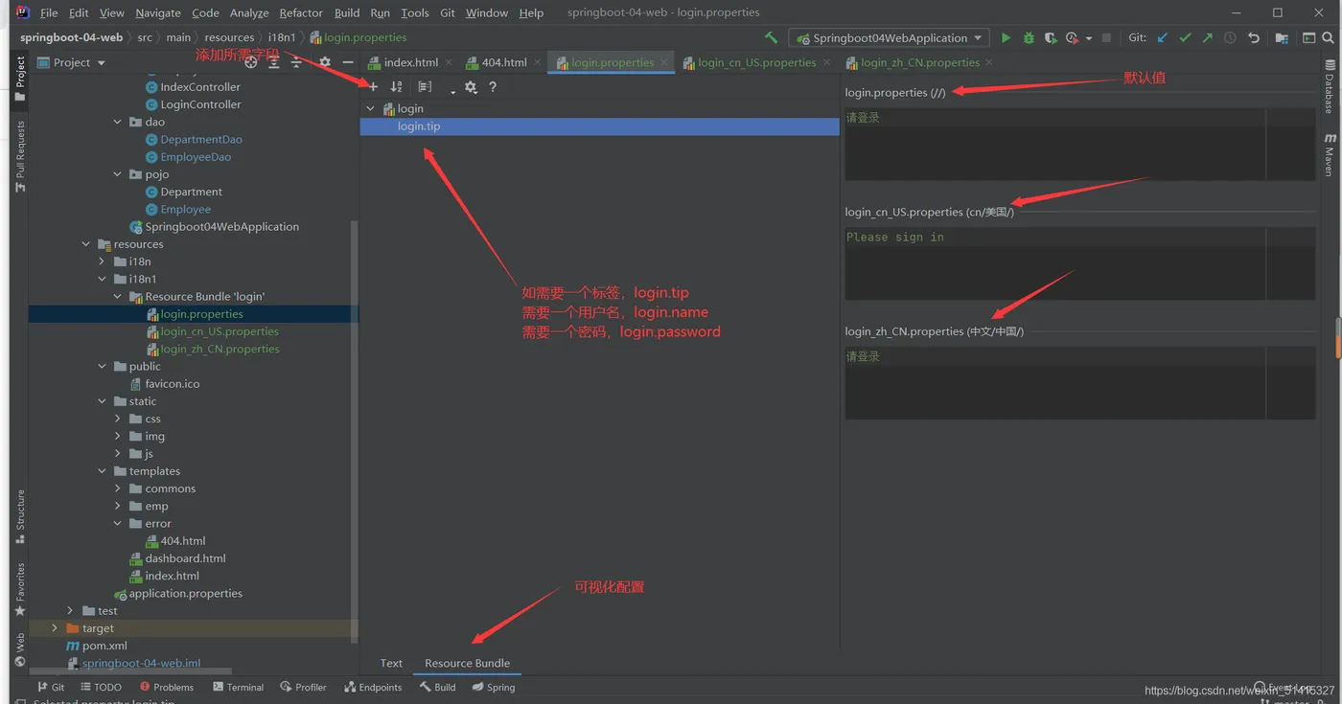Open Endpoints tool window
This screenshot has width=1342, height=704.
(373, 687)
